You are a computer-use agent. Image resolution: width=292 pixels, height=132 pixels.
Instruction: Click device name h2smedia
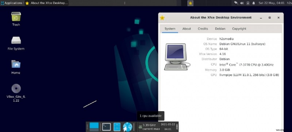226,39
